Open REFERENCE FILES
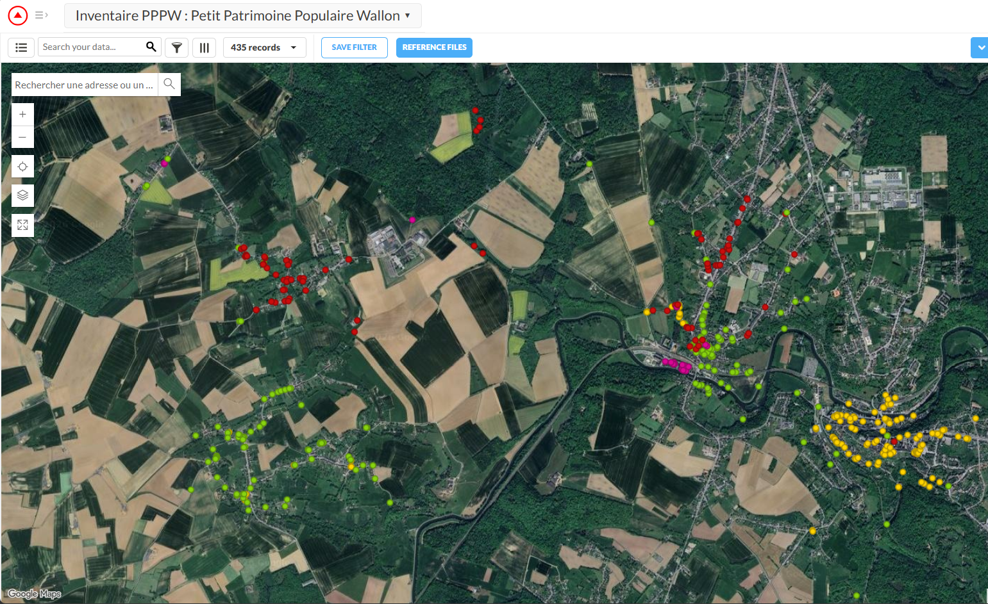This screenshot has height=604, width=988. [434, 47]
